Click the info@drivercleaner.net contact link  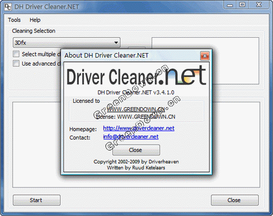tap(130, 137)
